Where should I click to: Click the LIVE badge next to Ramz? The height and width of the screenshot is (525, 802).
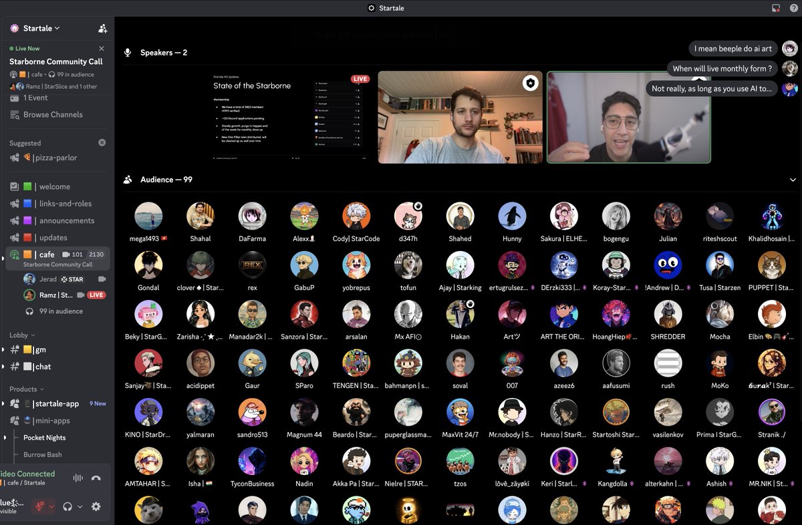(96, 295)
